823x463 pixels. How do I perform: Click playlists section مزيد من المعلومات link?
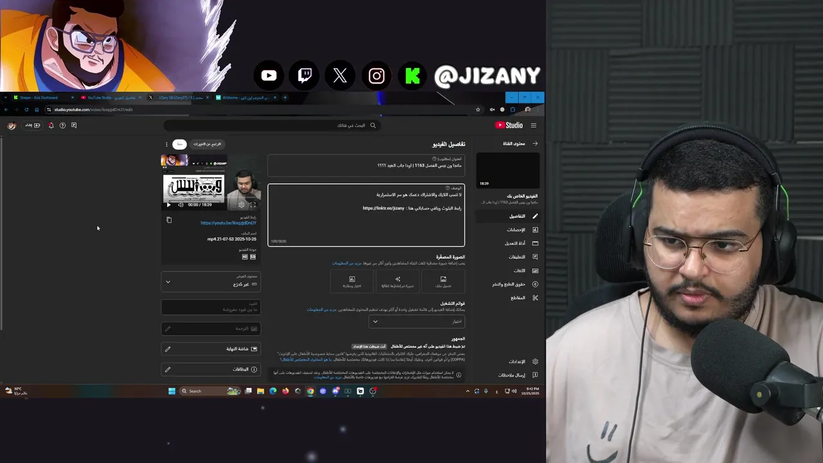[x=321, y=309]
